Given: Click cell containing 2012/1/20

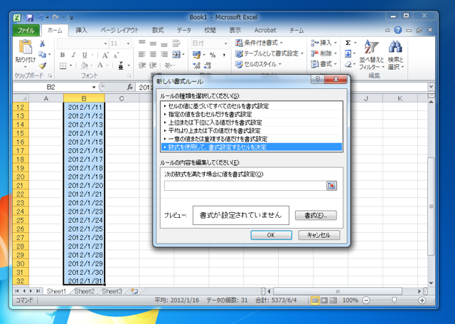Looking at the screenshot, I should tap(84, 185).
